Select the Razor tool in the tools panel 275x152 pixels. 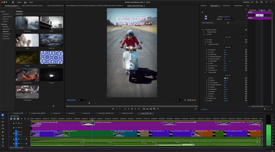click(x=2, y=125)
